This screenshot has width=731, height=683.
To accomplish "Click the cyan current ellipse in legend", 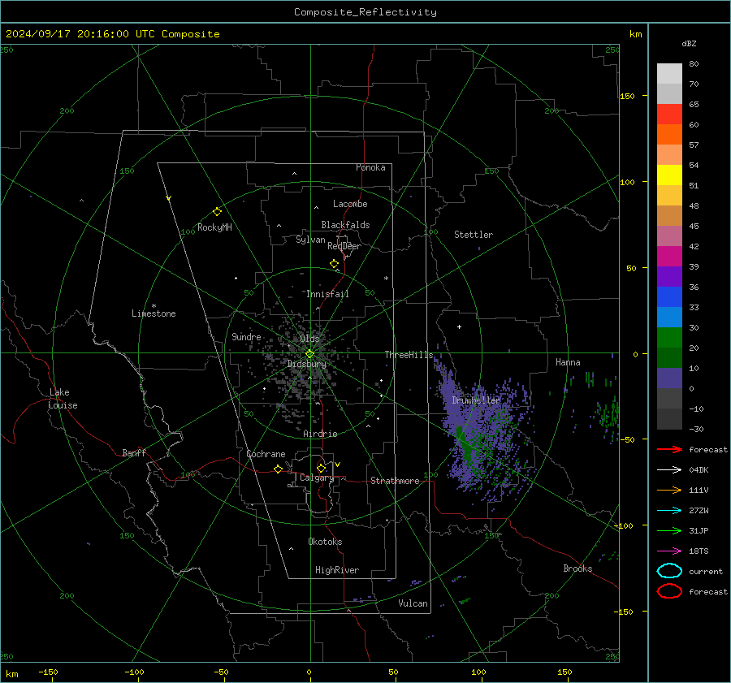I will [669, 571].
